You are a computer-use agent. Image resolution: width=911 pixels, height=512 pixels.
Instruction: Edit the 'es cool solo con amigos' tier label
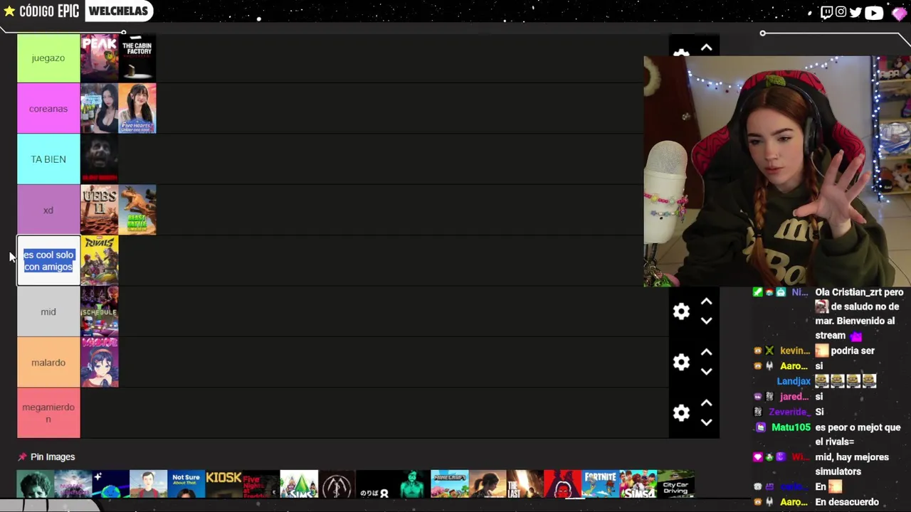click(x=48, y=261)
